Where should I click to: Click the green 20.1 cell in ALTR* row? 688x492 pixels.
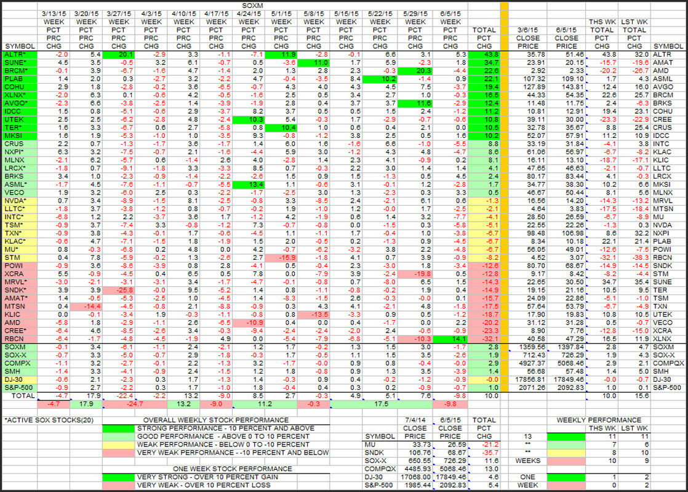[x=119, y=54]
